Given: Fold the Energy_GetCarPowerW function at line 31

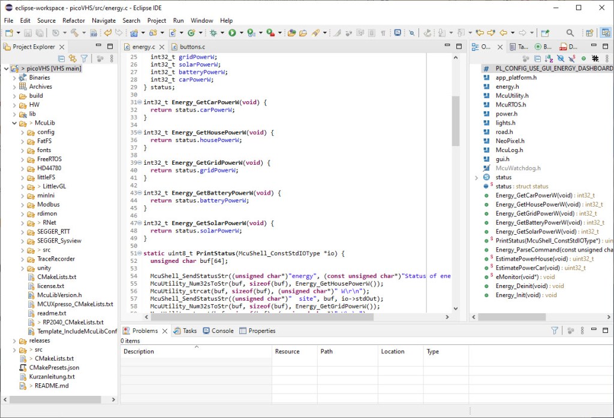Looking at the screenshot, I should [x=140, y=102].
